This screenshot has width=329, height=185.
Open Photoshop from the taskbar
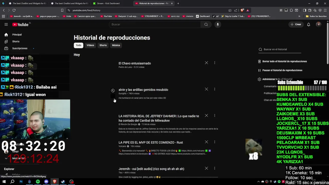tap(21, 182)
